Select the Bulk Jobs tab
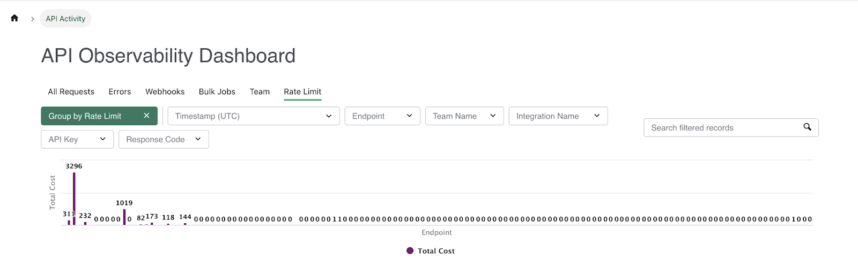Viewport: 858px width, 265px height. tap(217, 92)
